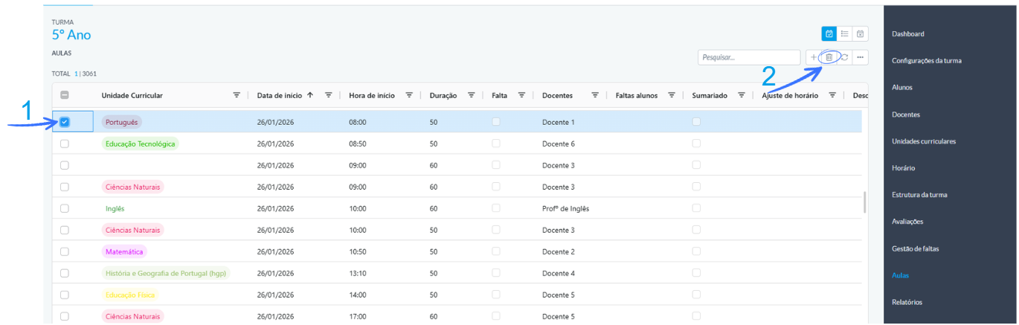This screenshot has width=1019, height=325.
Task: Open Unidades curriculares
Action: point(924,141)
